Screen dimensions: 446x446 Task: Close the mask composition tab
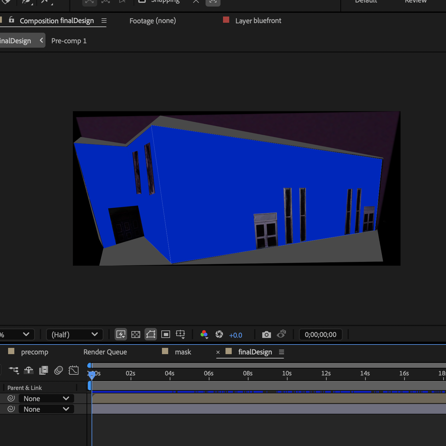point(218,352)
